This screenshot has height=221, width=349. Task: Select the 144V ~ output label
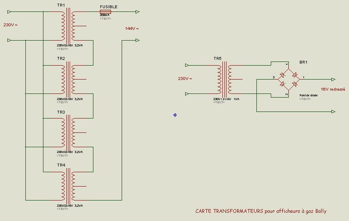[132, 29]
